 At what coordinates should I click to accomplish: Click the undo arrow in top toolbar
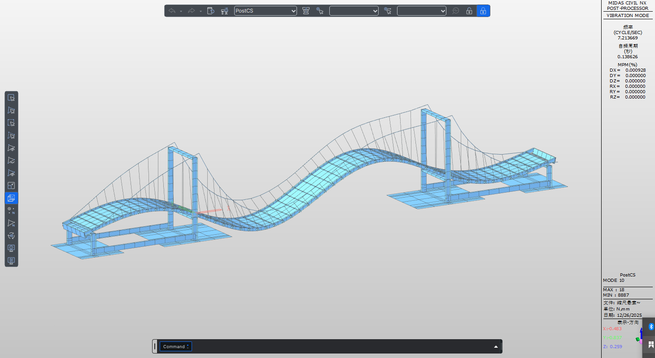(172, 11)
